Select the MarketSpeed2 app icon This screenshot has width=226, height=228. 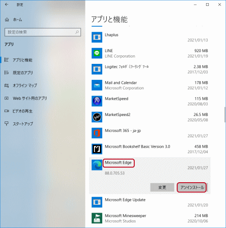97,117
